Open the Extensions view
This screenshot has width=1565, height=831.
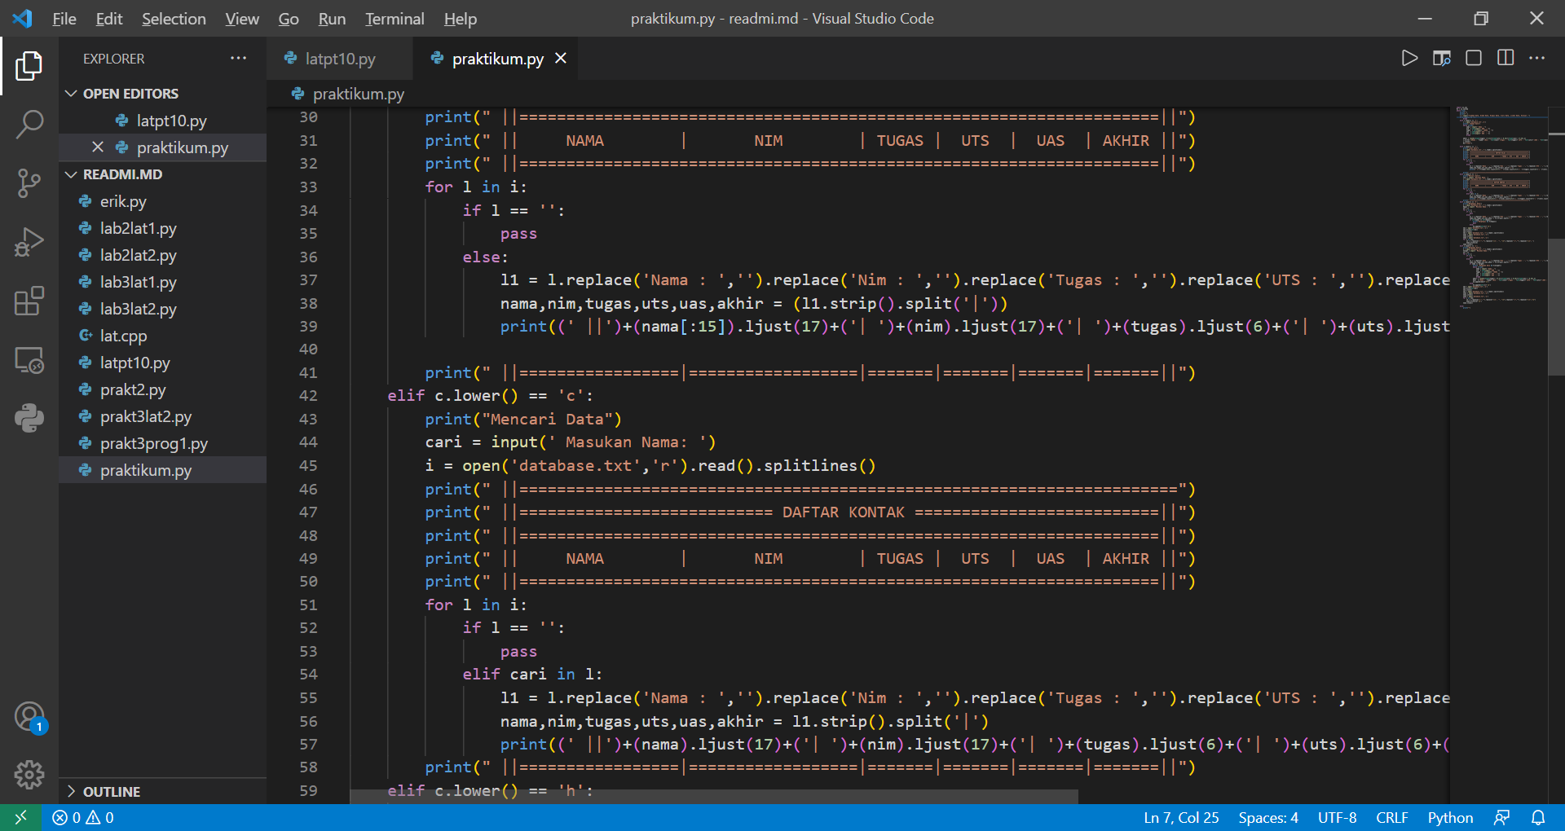(x=29, y=301)
